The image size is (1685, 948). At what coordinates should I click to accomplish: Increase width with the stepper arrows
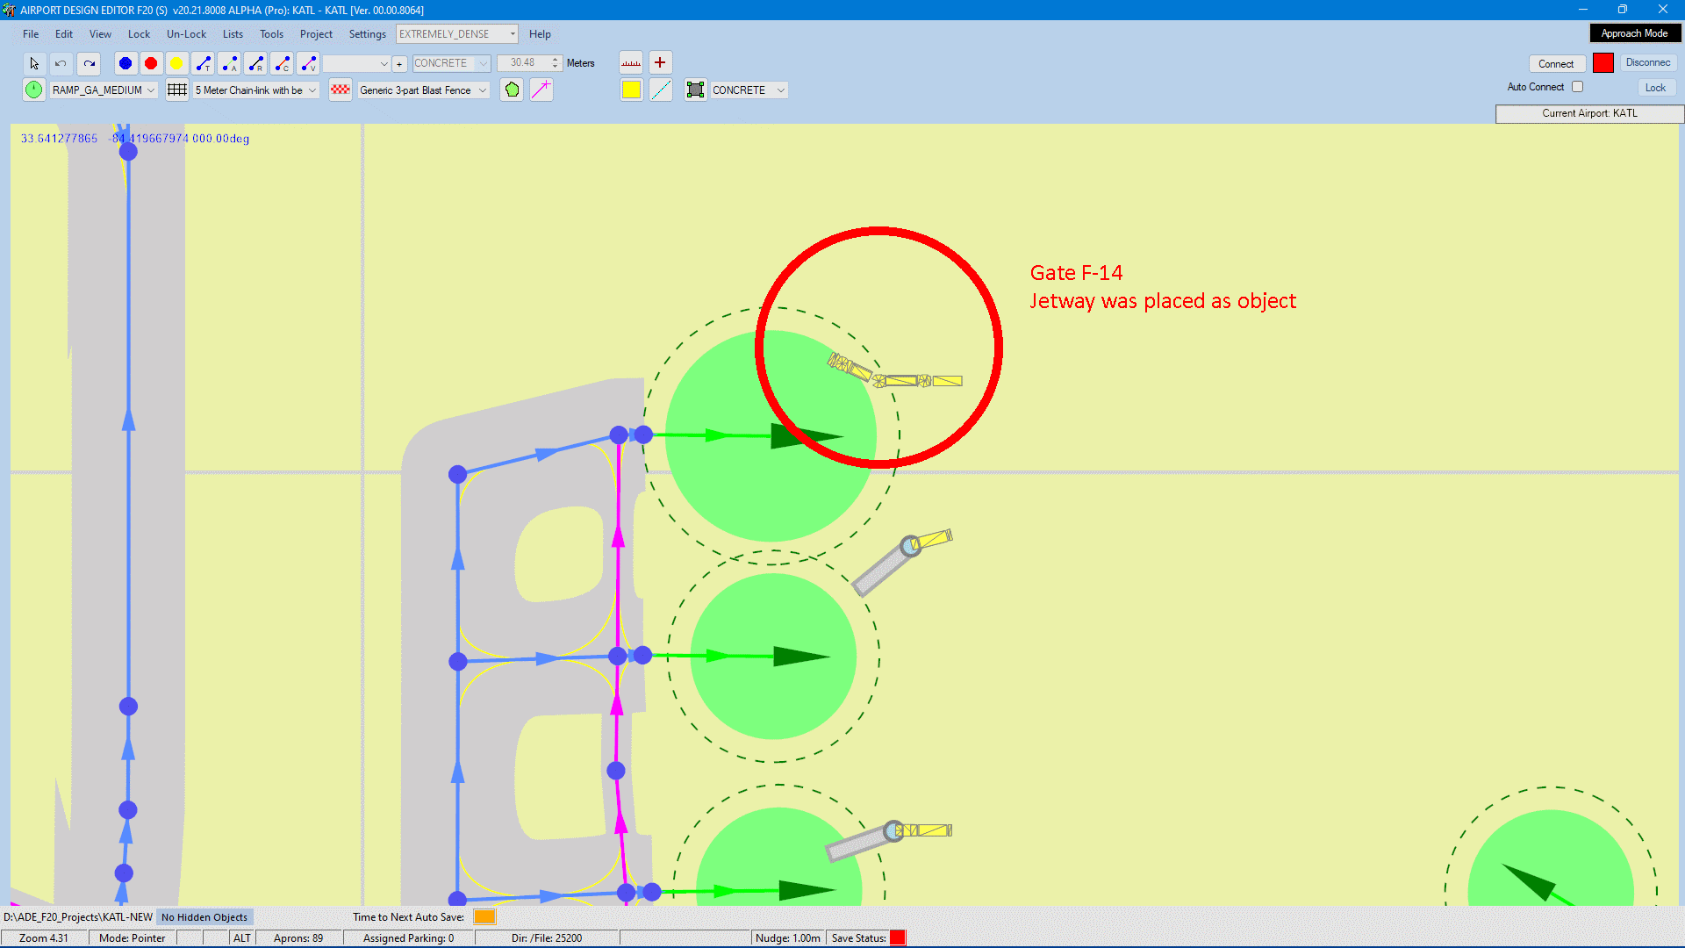coord(556,60)
